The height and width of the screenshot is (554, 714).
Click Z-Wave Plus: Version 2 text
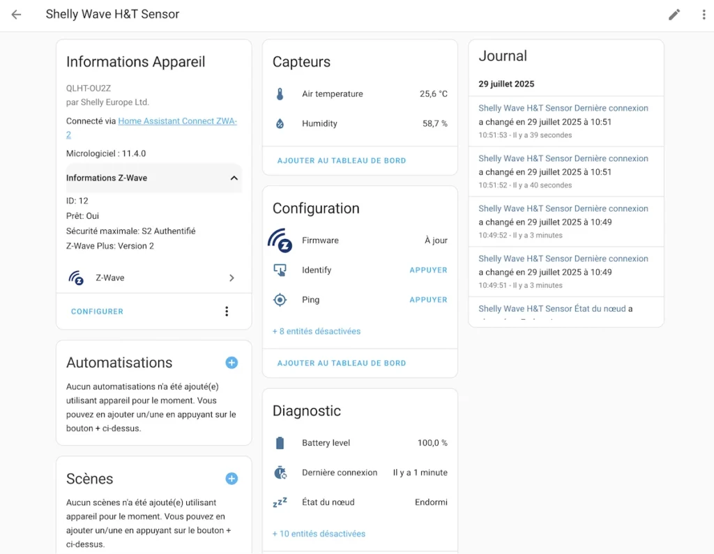pyautogui.click(x=109, y=246)
